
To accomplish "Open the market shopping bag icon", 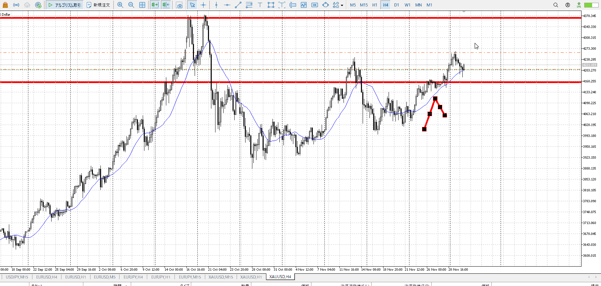I will click(x=5, y=5).
